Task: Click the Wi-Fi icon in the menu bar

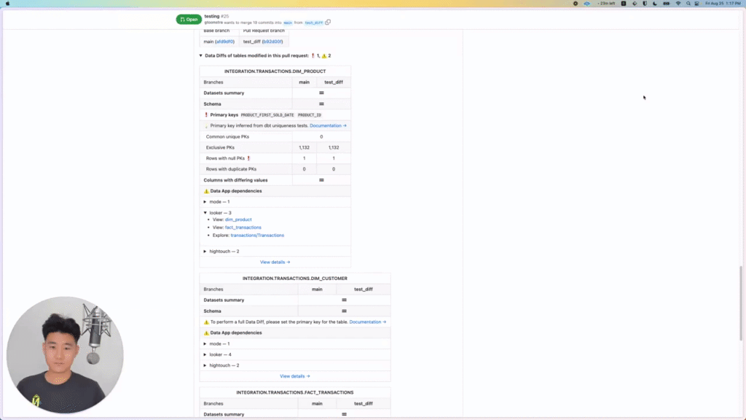Action: click(678, 4)
